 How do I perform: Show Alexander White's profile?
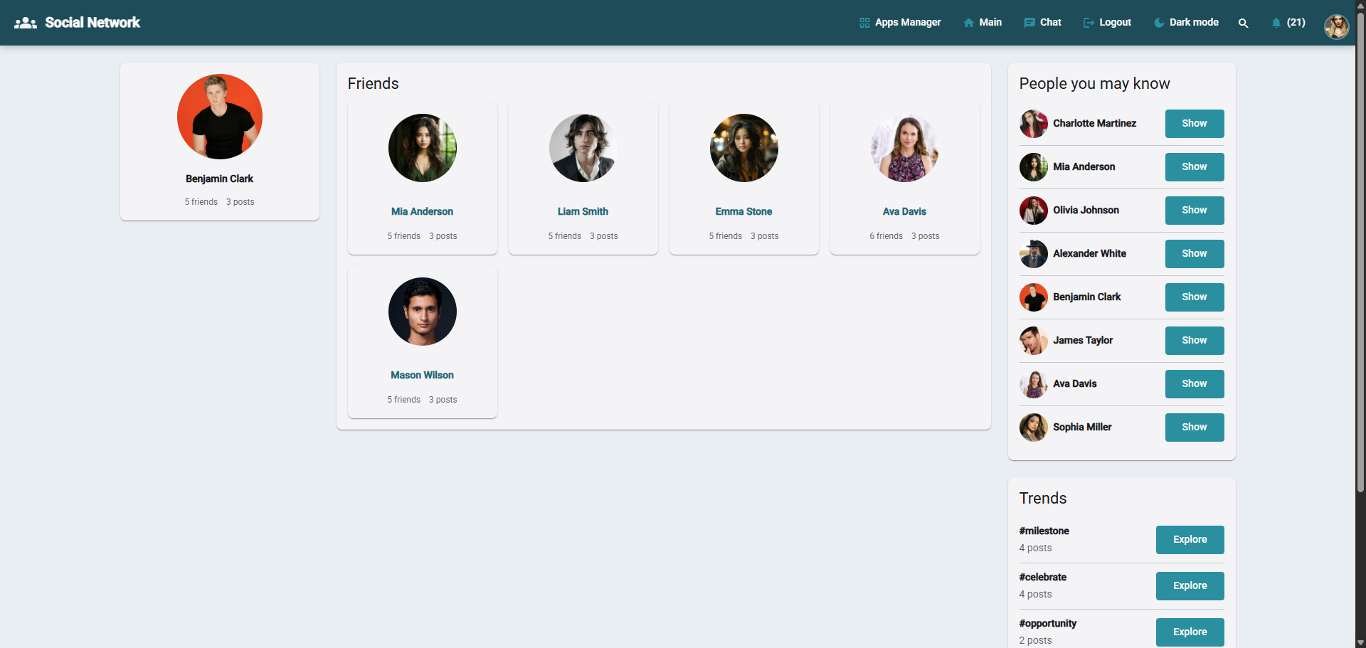point(1195,254)
